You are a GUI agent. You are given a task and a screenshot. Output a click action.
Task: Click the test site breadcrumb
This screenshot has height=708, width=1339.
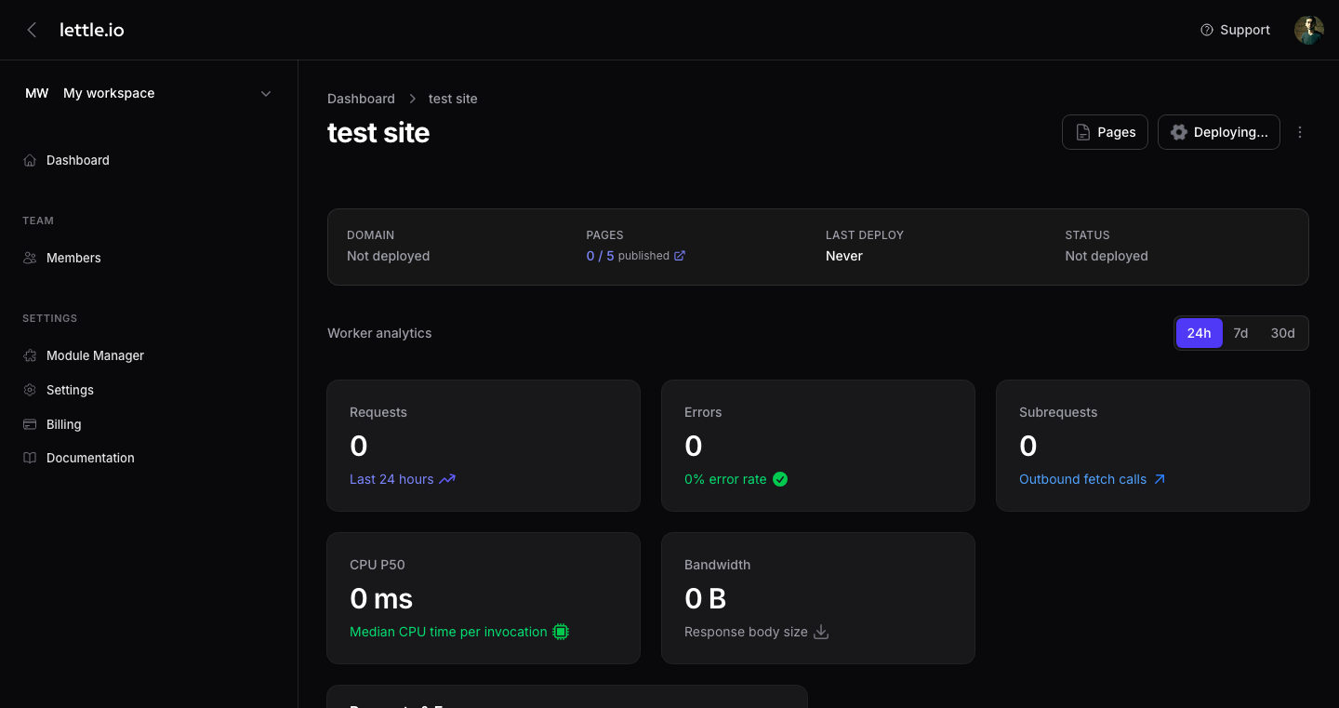coord(453,99)
